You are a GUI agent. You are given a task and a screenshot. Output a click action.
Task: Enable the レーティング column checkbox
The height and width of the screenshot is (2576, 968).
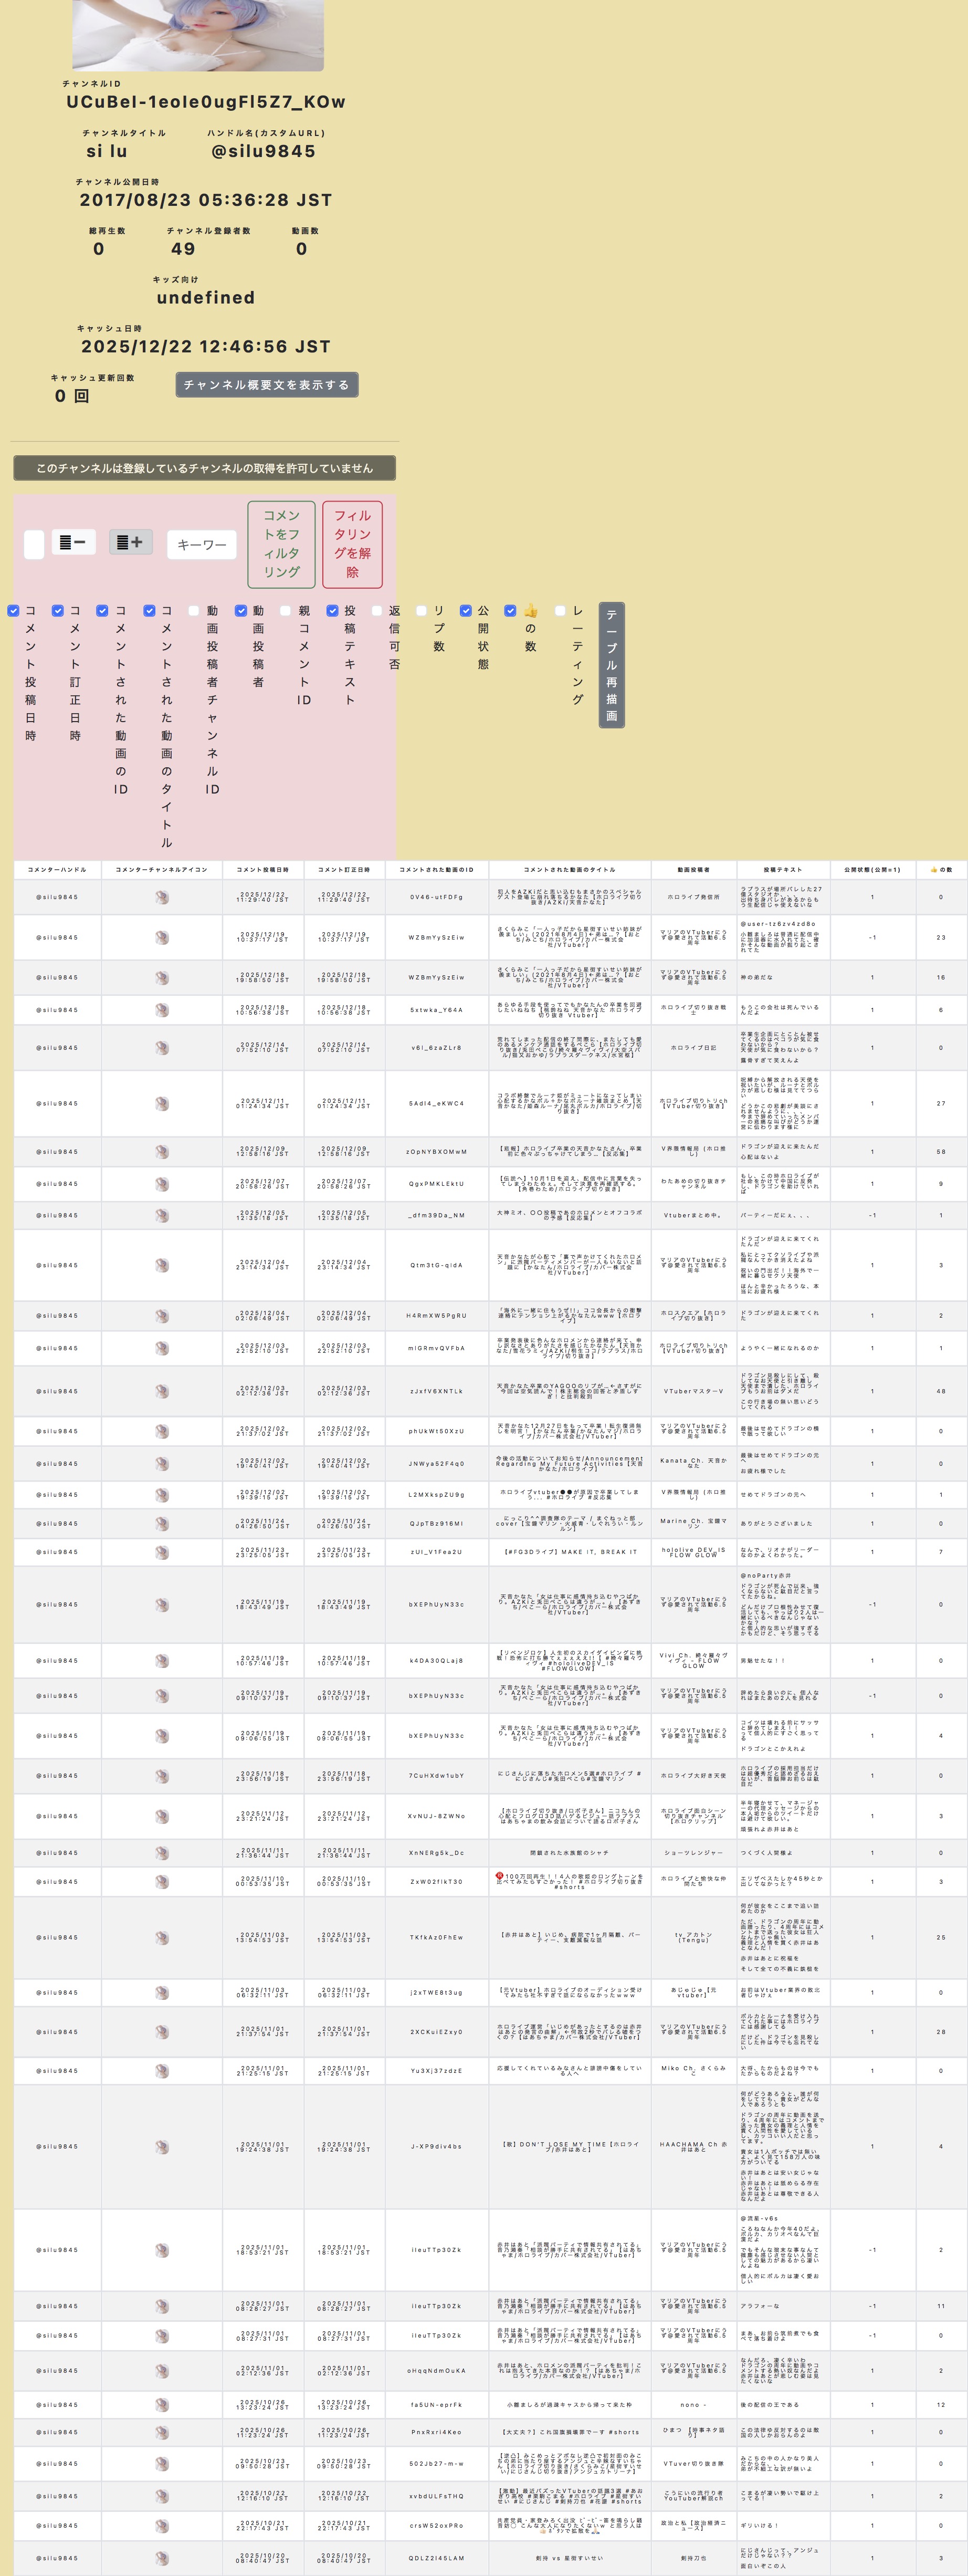tap(560, 610)
